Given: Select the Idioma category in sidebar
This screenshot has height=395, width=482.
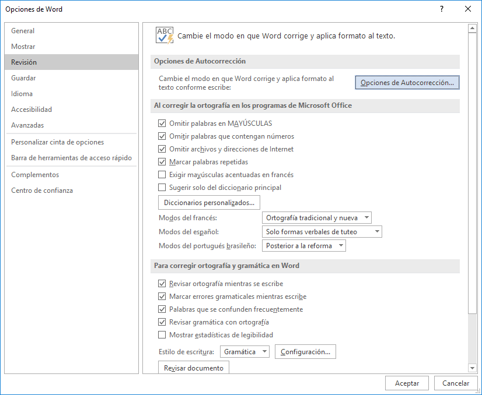Looking at the screenshot, I should pyautogui.click(x=22, y=94).
